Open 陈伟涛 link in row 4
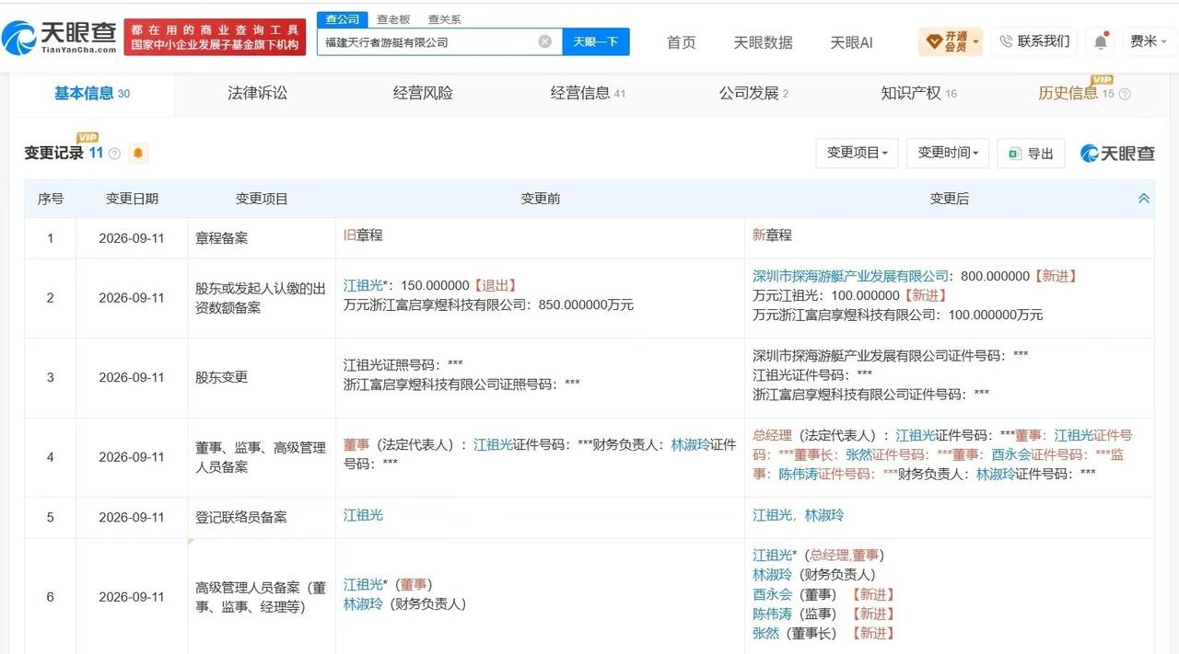The width and height of the screenshot is (1179, 654). 798,474
